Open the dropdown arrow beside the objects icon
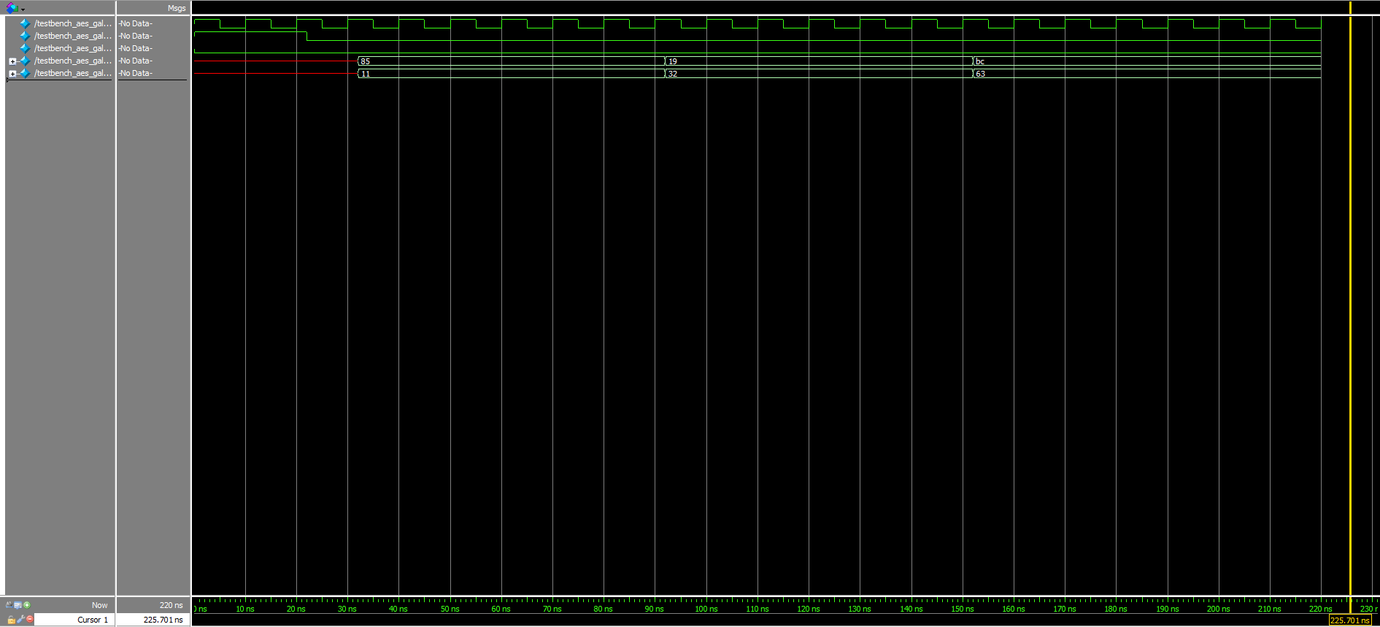 (23, 9)
